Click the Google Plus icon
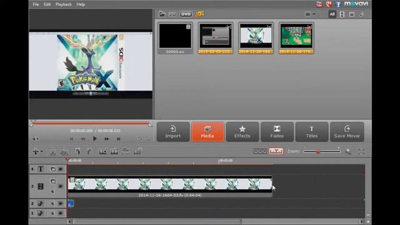The height and width of the screenshot is (225, 400). pos(329,4)
